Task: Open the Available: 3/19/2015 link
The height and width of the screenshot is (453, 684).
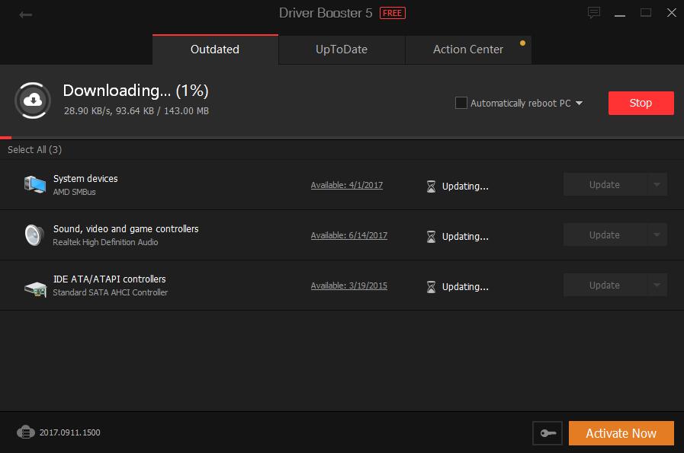Action: [x=349, y=286]
